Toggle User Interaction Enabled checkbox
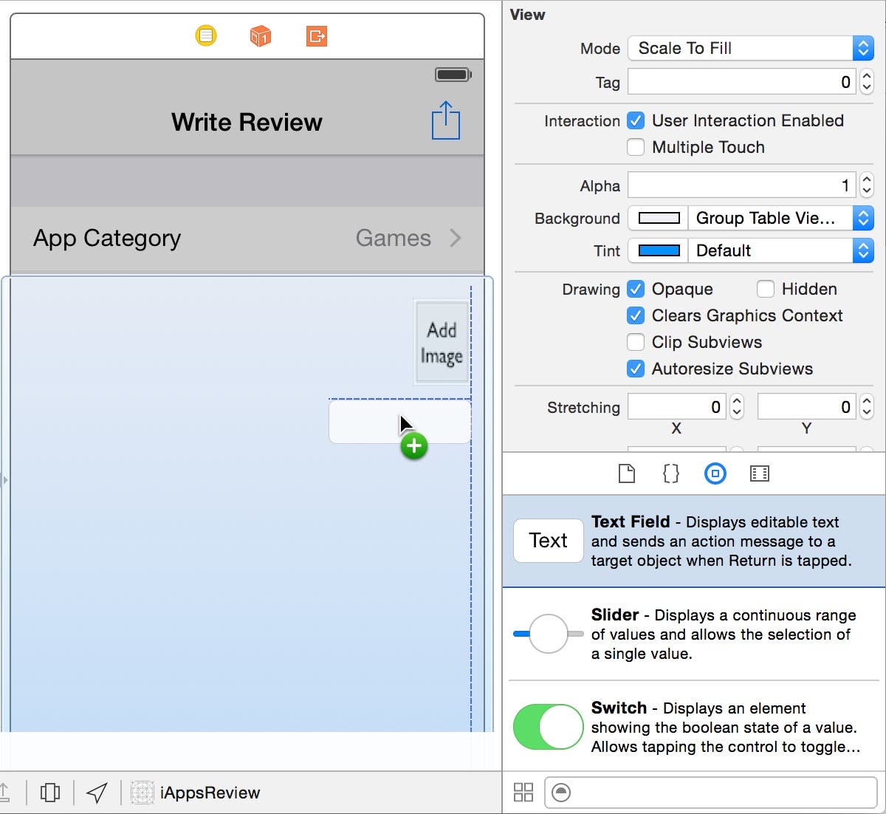886x814 pixels. (636, 120)
